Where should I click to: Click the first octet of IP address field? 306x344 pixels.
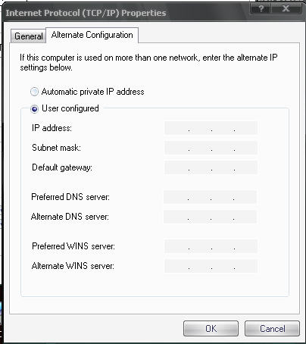pos(176,128)
